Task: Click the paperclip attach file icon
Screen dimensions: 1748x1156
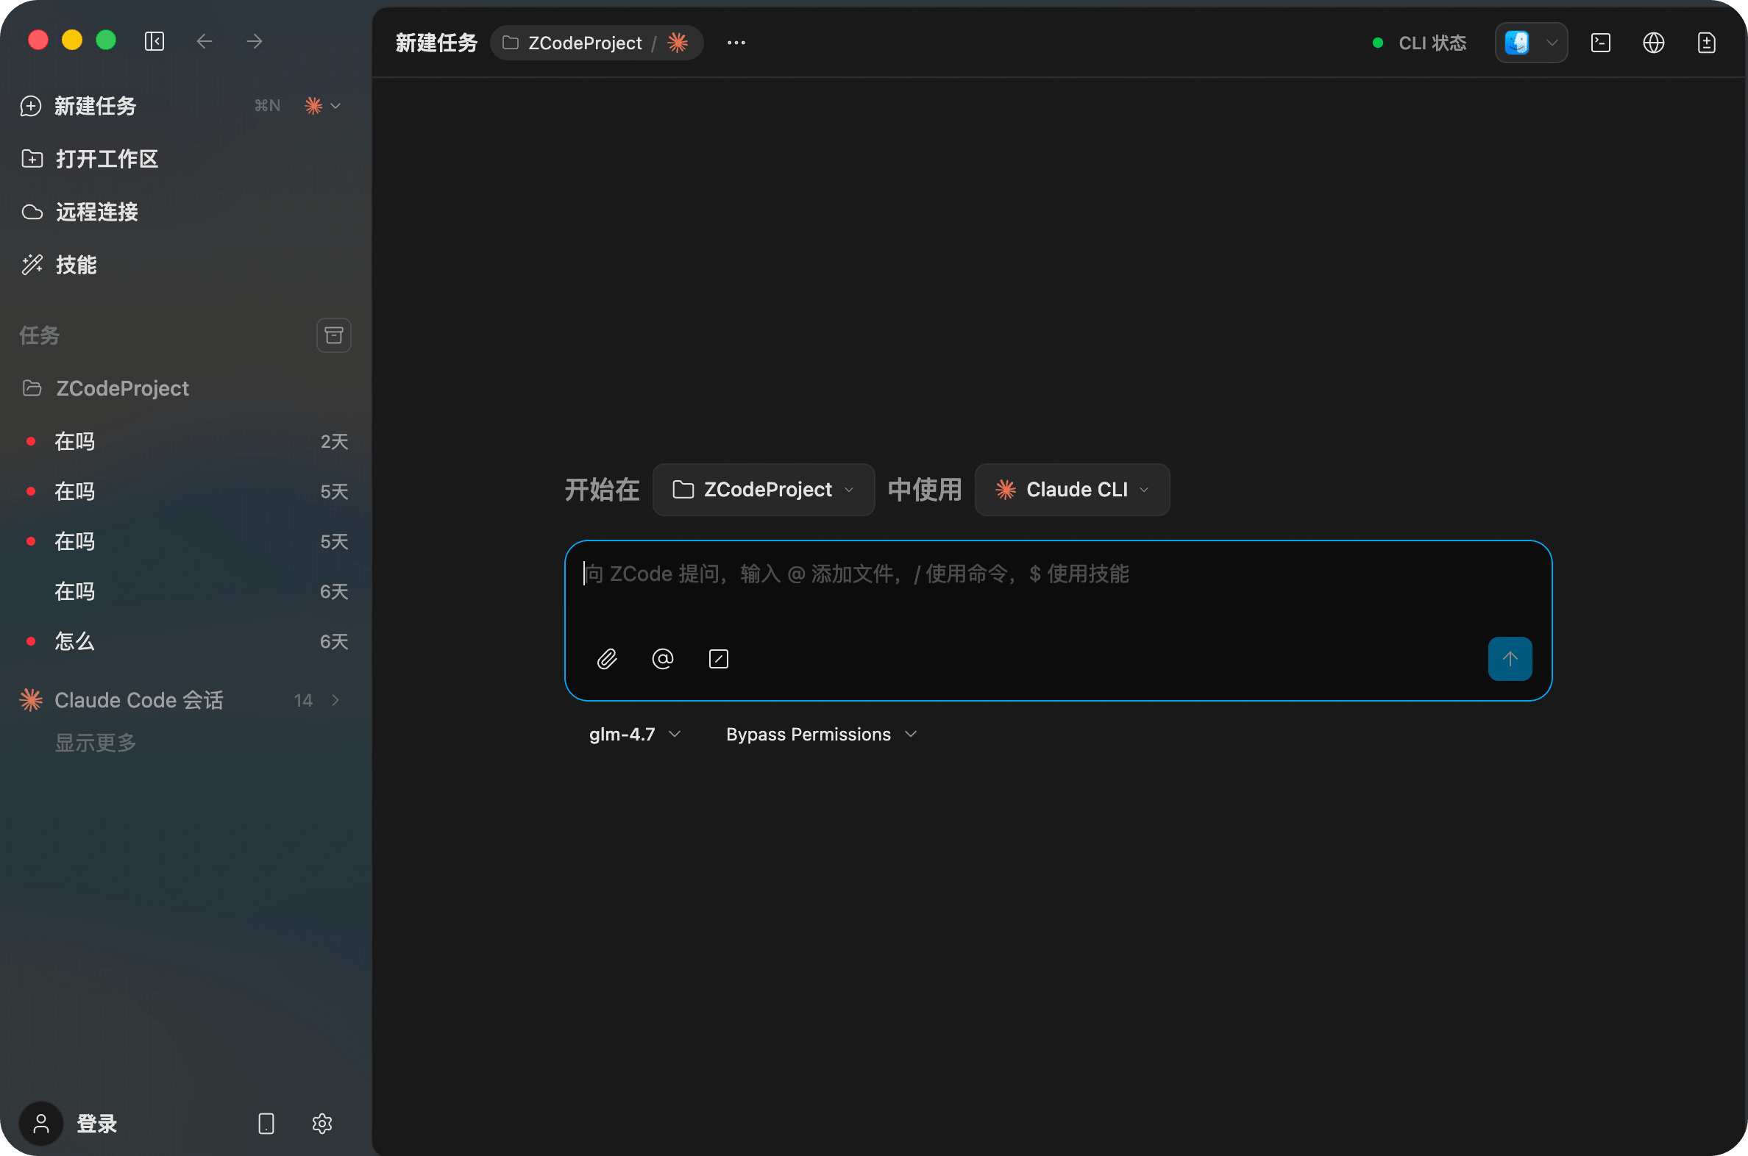Action: click(606, 658)
